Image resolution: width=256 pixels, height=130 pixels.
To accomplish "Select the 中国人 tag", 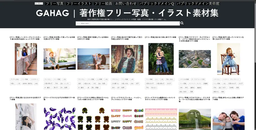I will pos(12,84).
